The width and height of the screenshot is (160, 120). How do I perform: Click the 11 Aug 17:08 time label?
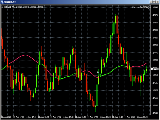click(x=19, y=117)
